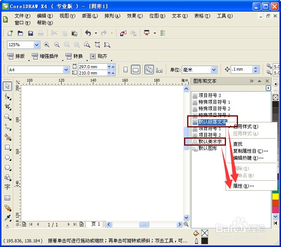Select the Shape tool
Image resolution: width=281 pixels, height=247 pixels.
(x=7, y=97)
